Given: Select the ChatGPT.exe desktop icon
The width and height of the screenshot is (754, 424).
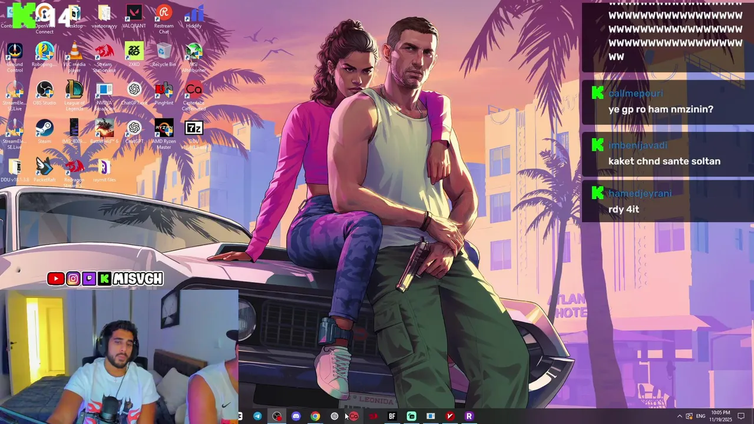Looking at the screenshot, I should pyautogui.click(x=134, y=94).
